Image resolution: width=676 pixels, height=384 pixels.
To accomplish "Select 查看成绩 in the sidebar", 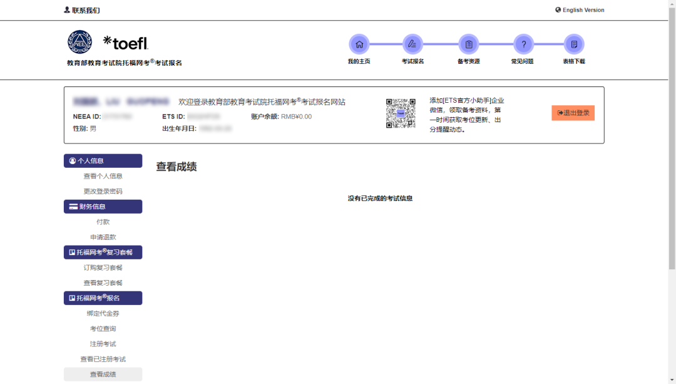I will (x=103, y=374).
